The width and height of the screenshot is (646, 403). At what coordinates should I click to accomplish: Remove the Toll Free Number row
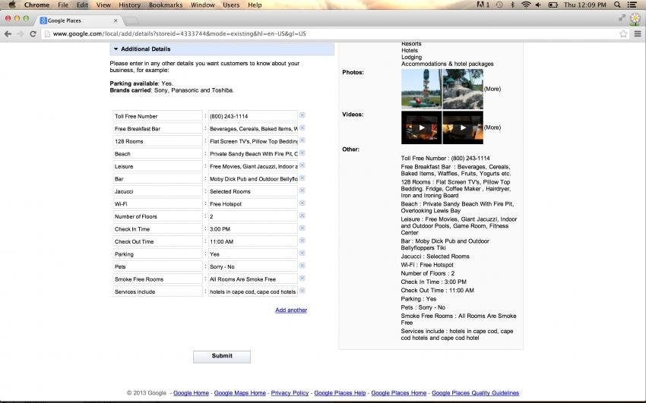click(302, 115)
